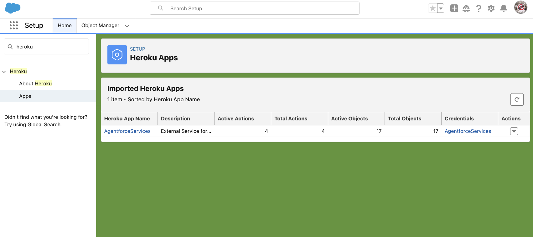The image size is (533, 237).
Task: Open the AgentforceServices credentials link
Action: (468, 131)
